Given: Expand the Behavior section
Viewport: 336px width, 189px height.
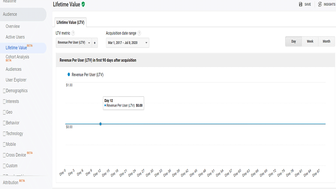Looking at the screenshot, I should click(11, 123).
